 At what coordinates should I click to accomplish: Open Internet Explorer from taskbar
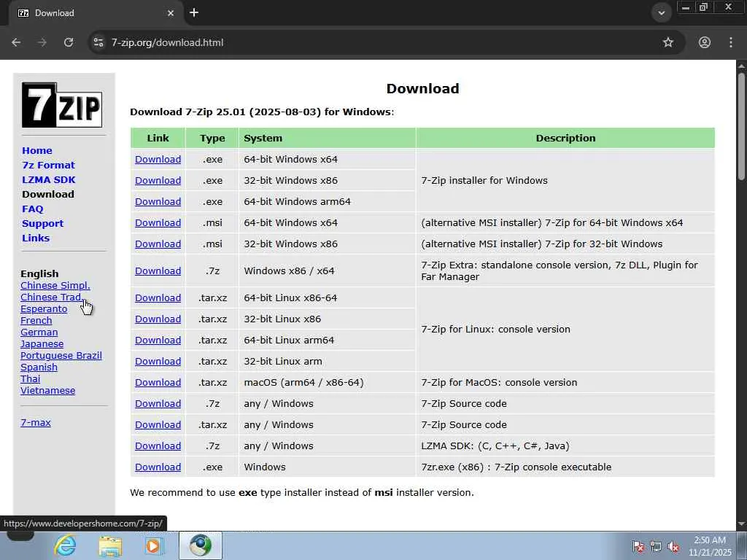coord(65,545)
